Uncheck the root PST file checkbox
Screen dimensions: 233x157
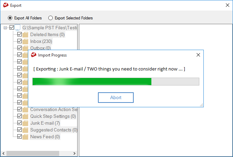point(12,28)
